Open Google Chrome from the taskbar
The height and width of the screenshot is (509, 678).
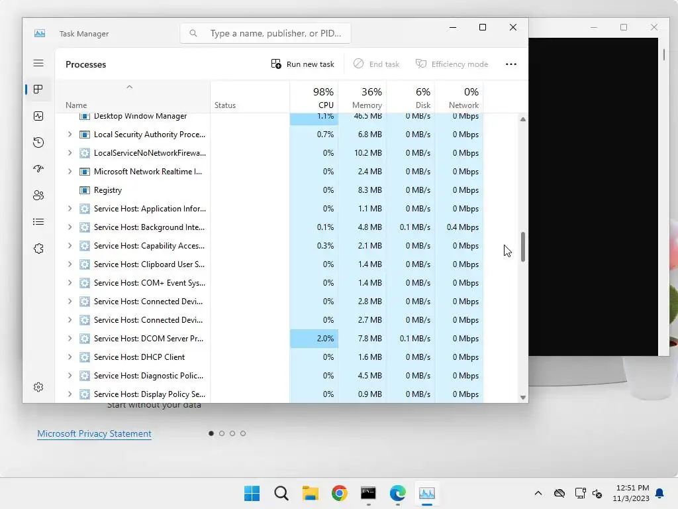[x=340, y=493]
